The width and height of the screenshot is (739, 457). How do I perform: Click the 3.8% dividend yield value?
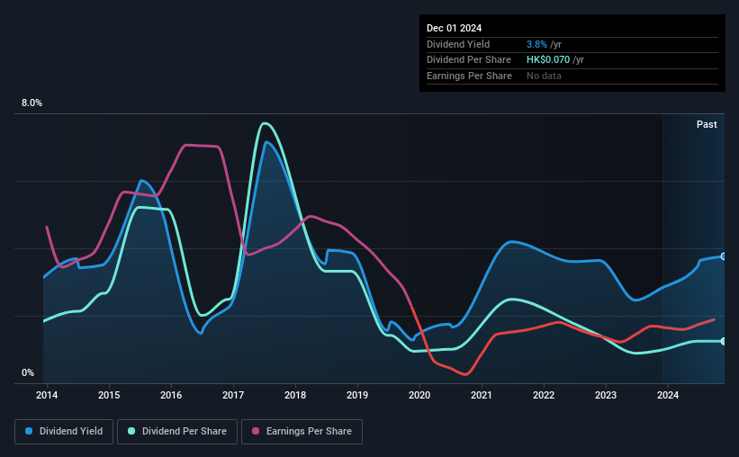(x=536, y=44)
